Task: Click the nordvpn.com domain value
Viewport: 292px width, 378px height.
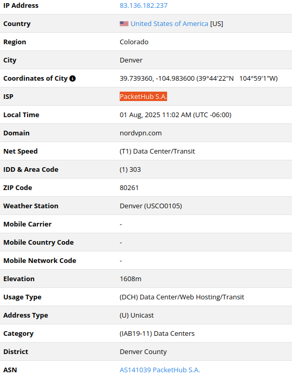Action: click(x=141, y=133)
